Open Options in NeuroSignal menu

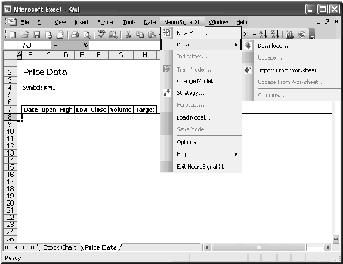coord(201,142)
